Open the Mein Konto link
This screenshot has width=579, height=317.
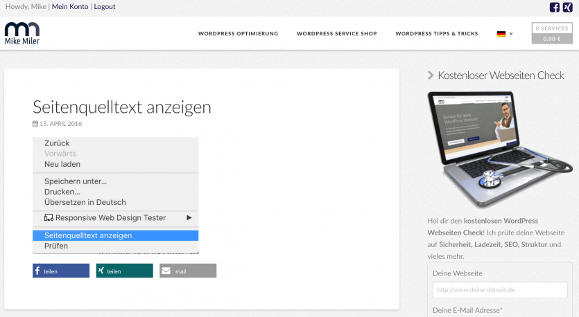(x=70, y=7)
